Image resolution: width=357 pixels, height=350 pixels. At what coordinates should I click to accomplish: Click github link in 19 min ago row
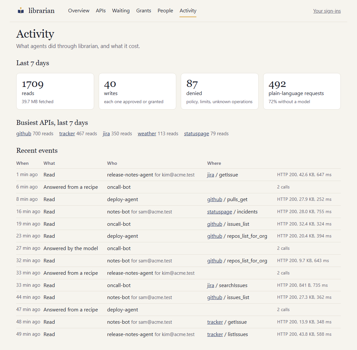pyautogui.click(x=215, y=224)
